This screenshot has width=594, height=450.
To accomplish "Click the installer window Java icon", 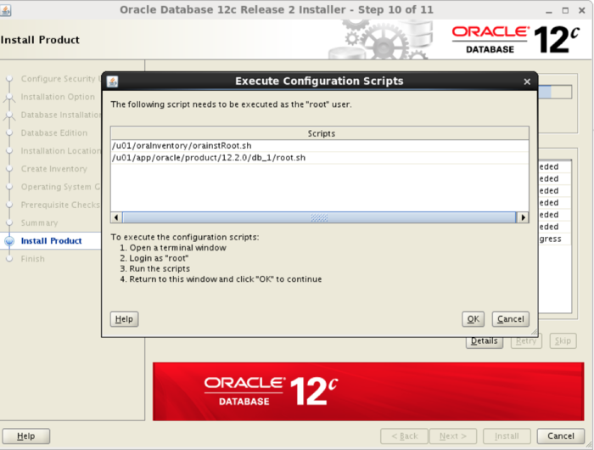I will pyautogui.click(x=5, y=10).
